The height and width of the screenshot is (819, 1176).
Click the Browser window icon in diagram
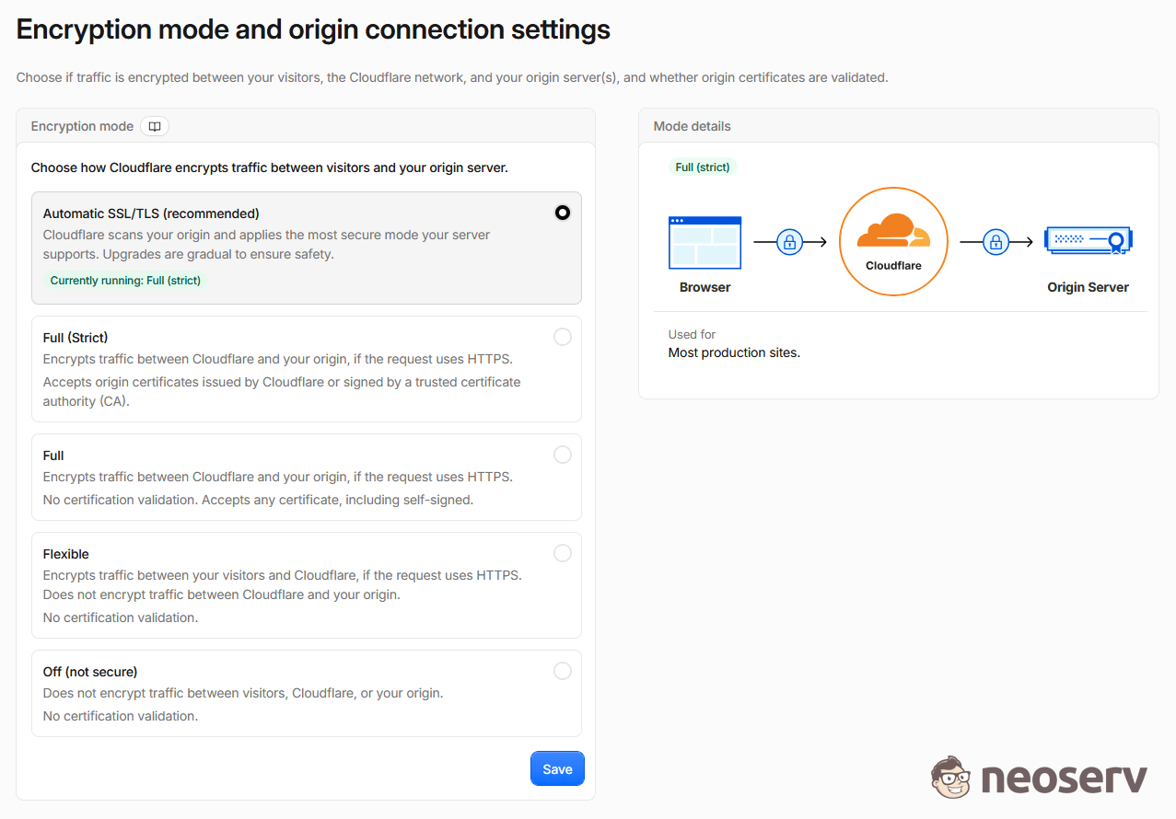pyautogui.click(x=704, y=243)
